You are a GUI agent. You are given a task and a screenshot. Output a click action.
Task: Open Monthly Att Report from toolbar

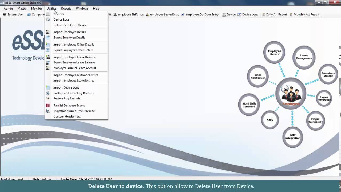click(x=304, y=15)
